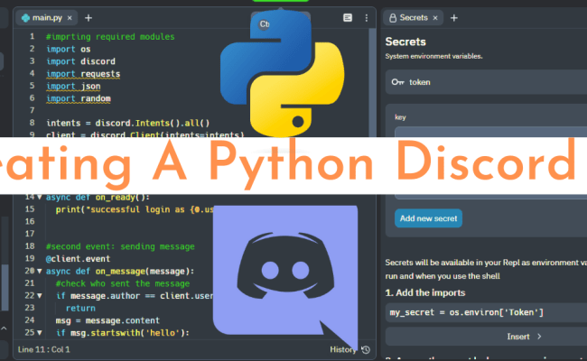The width and height of the screenshot is (587, 361).
Task: Collapse the if block at line 22
Action: point(40,295)
